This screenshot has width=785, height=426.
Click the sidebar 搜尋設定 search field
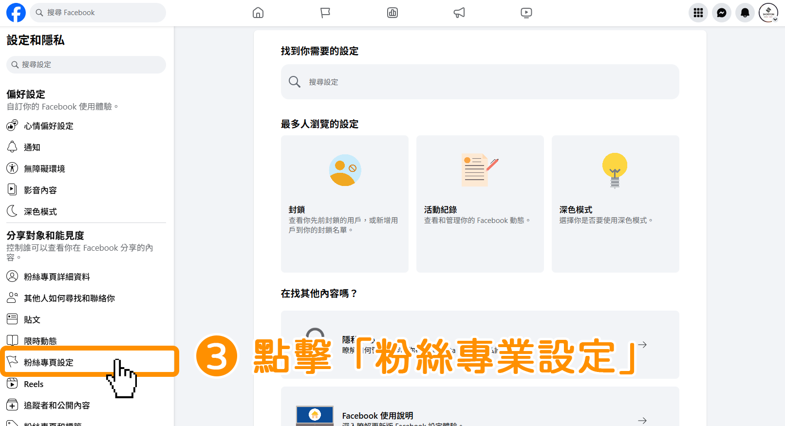(x=86, y=65)
